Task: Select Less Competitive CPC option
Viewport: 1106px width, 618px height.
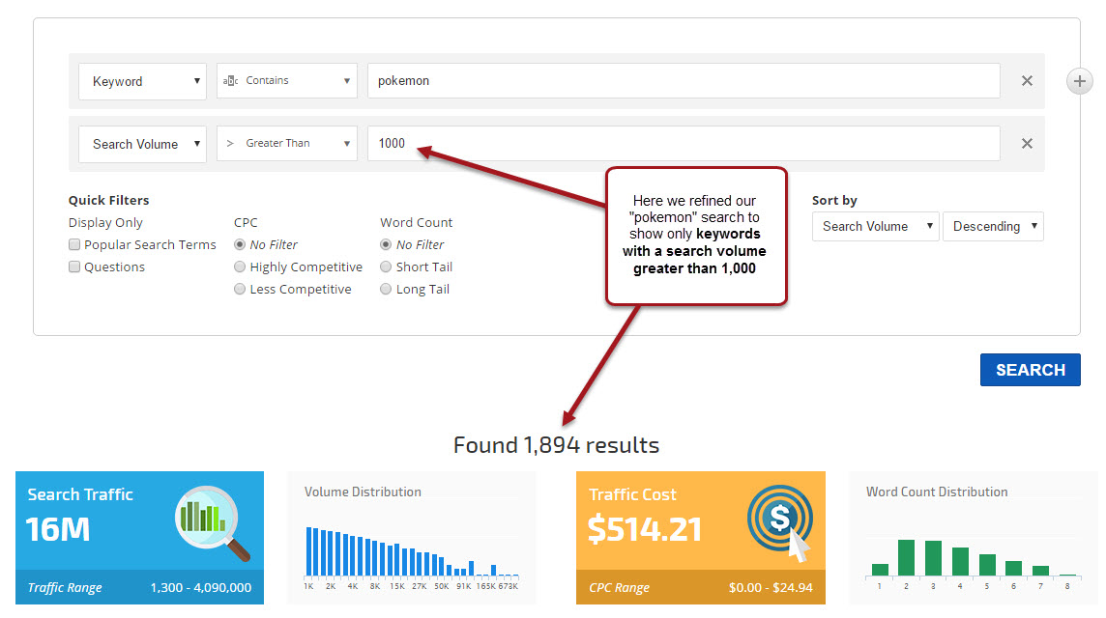Action: pos(240,290)
